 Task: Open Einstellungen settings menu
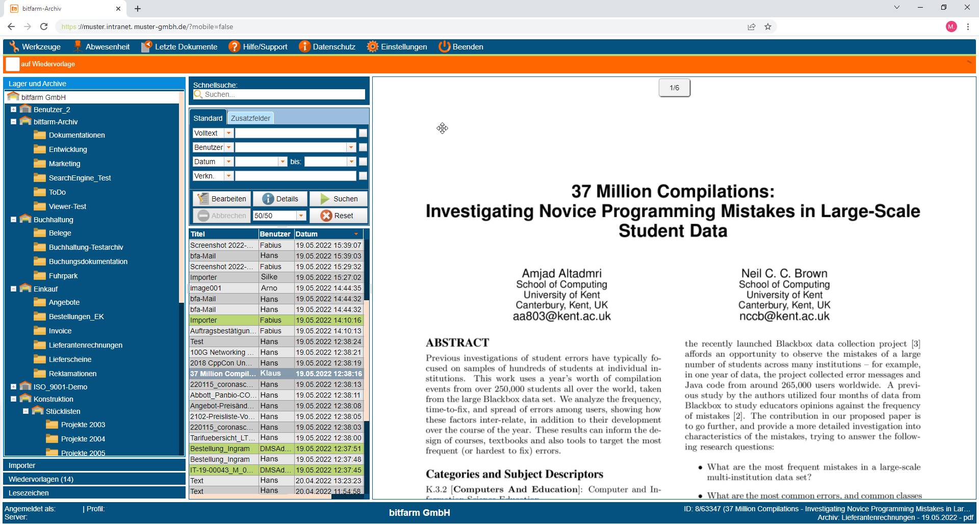point(397,47)
